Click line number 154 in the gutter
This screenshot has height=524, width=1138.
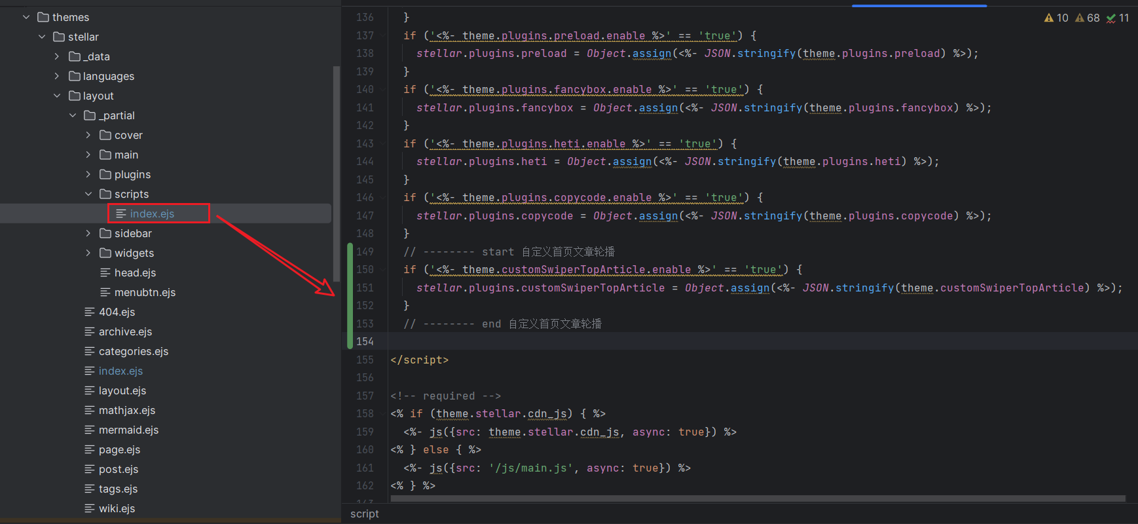365,341
